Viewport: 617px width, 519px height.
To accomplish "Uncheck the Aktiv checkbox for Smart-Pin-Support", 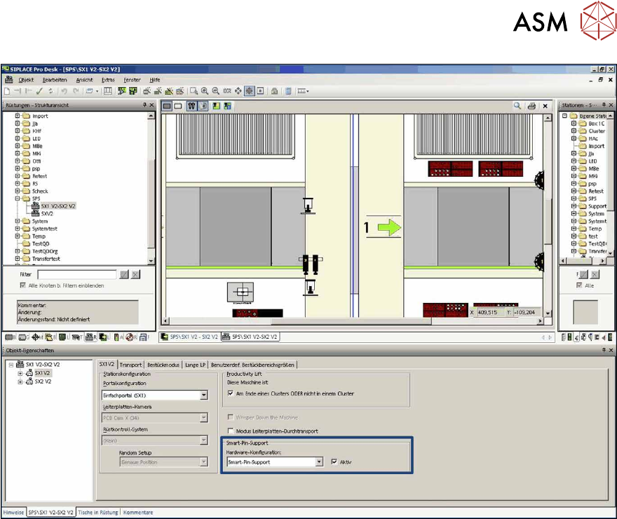I will tap(334, 462).
